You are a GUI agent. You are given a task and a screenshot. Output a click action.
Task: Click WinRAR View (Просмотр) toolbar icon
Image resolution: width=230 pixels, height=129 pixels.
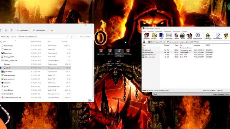169,36
